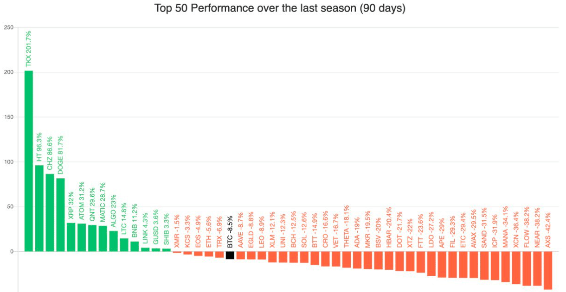
Task: Select the HT 96.3% bar
Action: click(39, 208)
